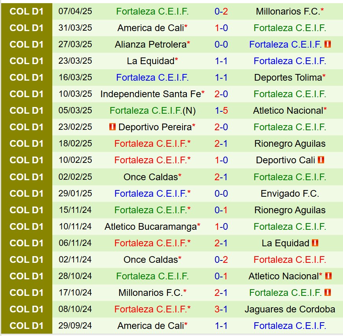This screenshot has height=336, width=343.
Task: Click red card icon in the Alianza Petrolera match row
Action: click(328, 44)
